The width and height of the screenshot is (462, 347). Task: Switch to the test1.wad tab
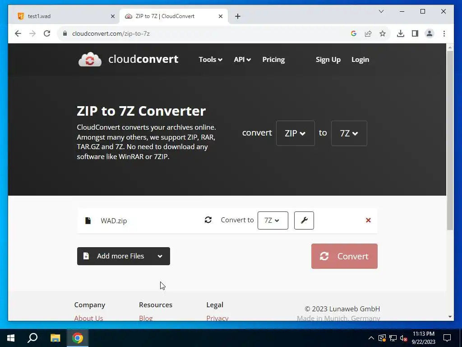(x=66, y=16)
